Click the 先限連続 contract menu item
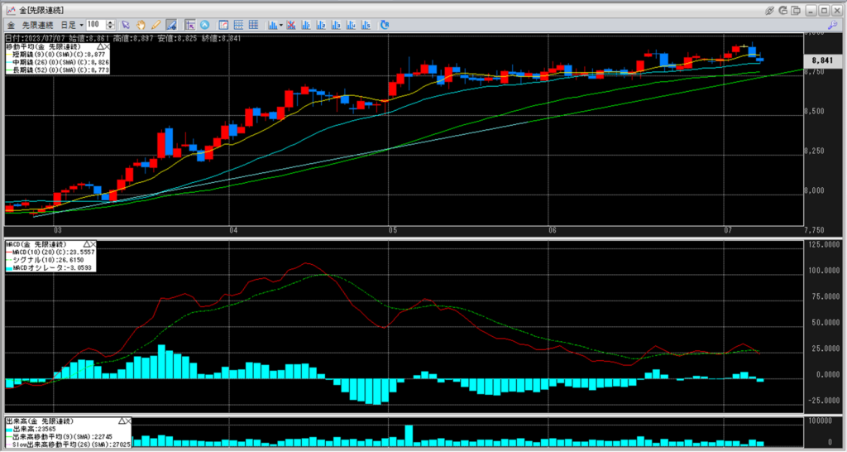This screenshot has width=847, height=452. coord(36,25)
